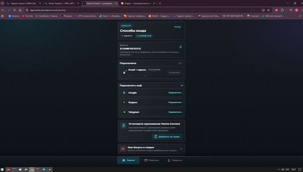303x172 pixels.
Task: Go to the Главная bottom navigation tab
Action: [x=128, y=160]
